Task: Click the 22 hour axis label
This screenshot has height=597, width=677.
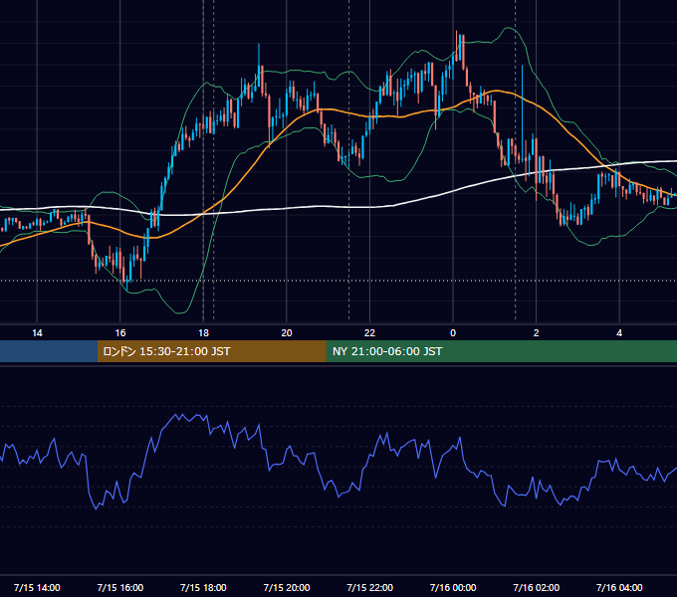Action: [x=369, y=333]
